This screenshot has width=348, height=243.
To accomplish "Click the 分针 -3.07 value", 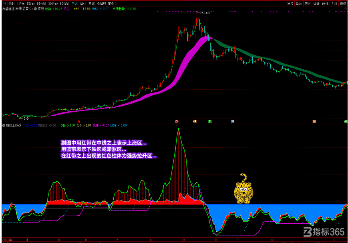I will point(84,125).
